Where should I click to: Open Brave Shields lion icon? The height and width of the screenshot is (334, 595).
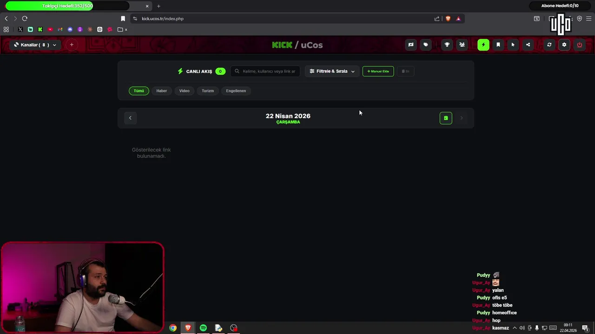tap(448, 19)
